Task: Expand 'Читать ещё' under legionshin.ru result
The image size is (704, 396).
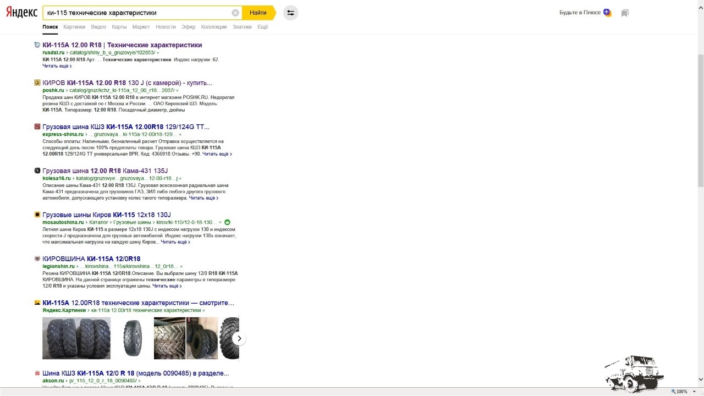Action: [x=167, y=286]
